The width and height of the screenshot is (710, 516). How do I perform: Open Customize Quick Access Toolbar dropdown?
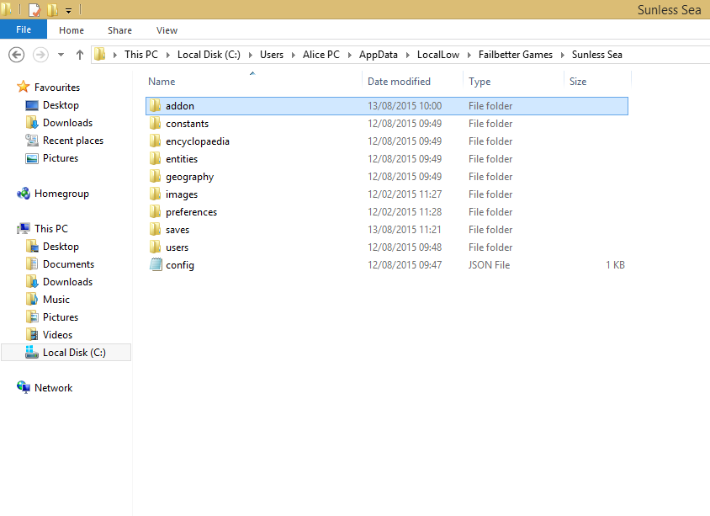point(68,10)
